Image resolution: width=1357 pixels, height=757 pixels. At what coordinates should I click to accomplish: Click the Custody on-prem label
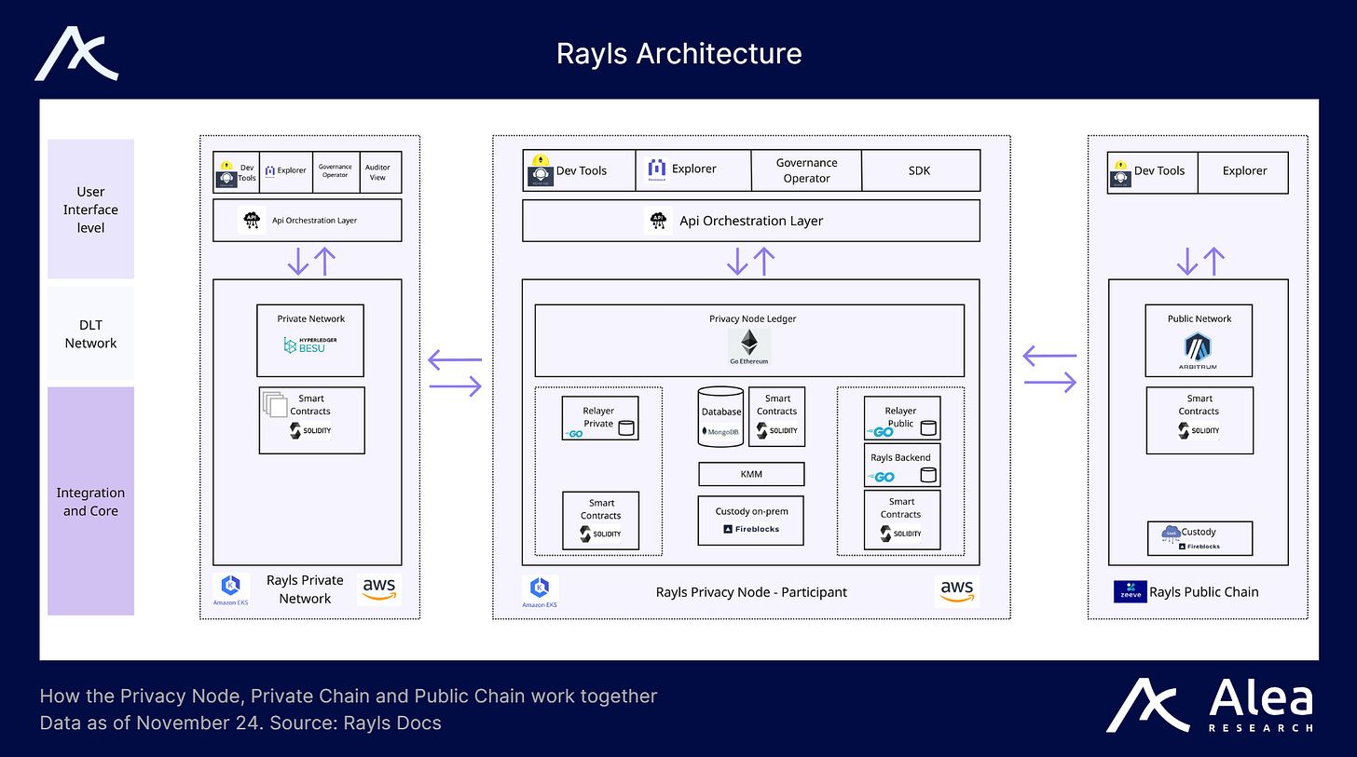[x=751, y=511]
